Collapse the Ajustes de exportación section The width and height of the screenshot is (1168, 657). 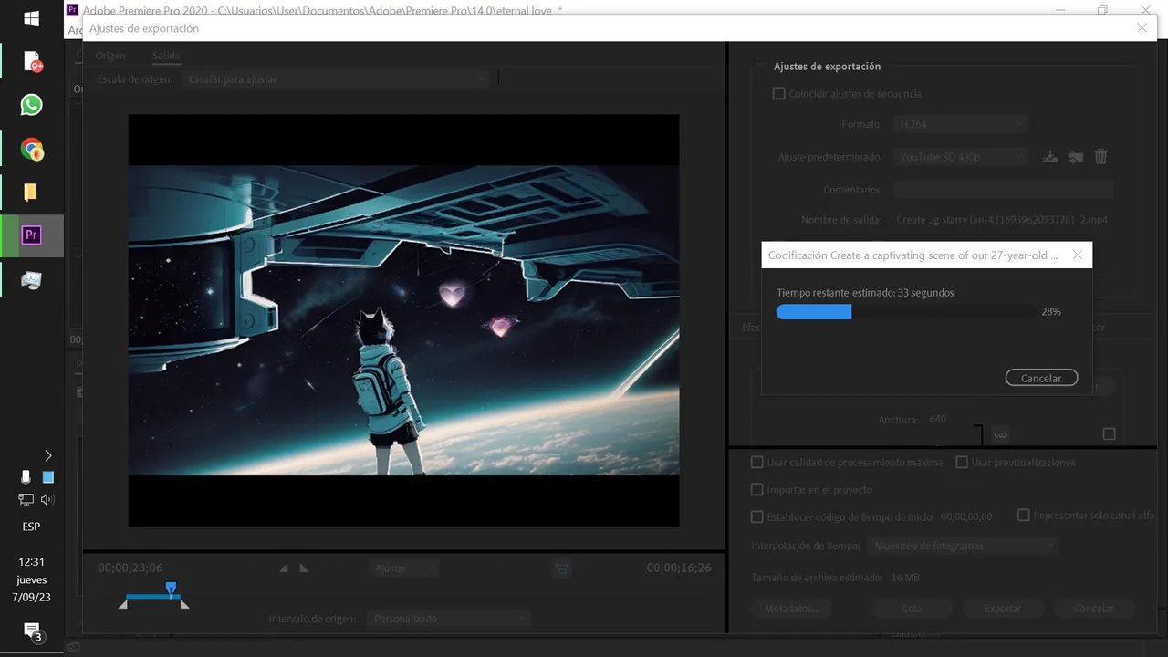pos(760,67)
